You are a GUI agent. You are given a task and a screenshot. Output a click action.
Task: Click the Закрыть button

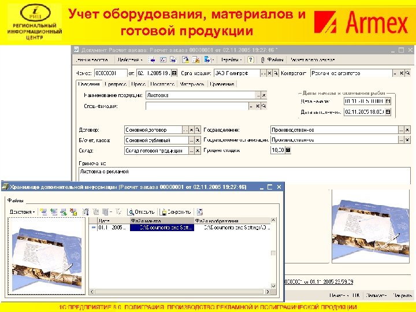(x=403, y=295)
